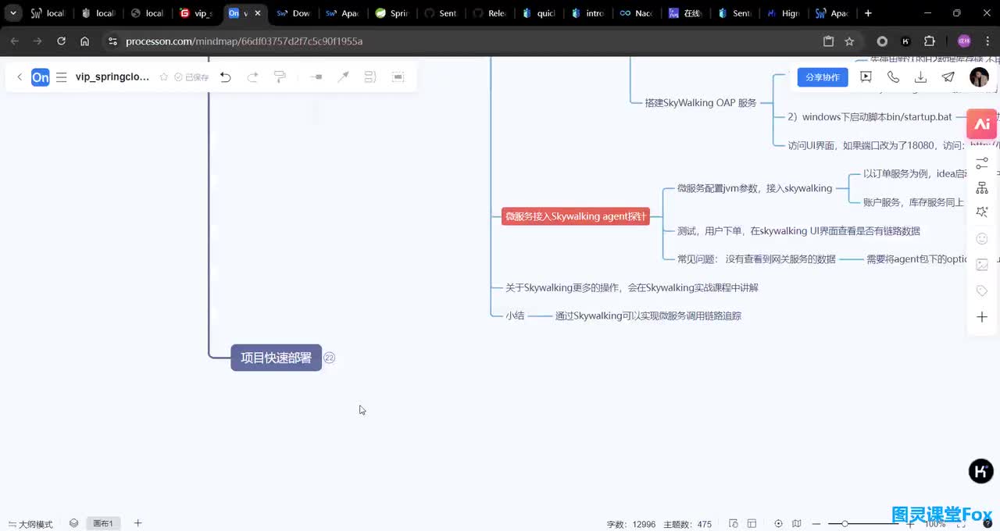Screen dimensions: 1000x531
Task: Redo the last action
Action: [x=252, y=77]
